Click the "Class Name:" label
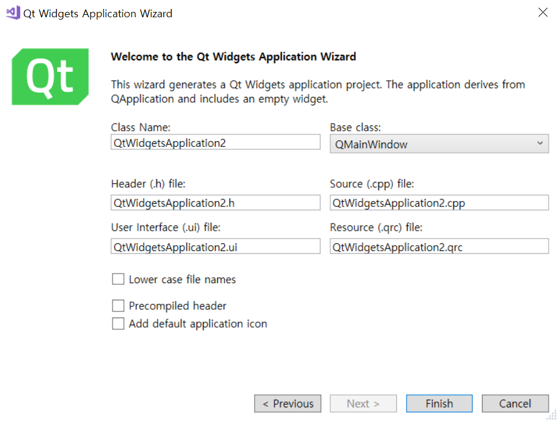This screenshot has width=557, height=421. coord(140,127)
